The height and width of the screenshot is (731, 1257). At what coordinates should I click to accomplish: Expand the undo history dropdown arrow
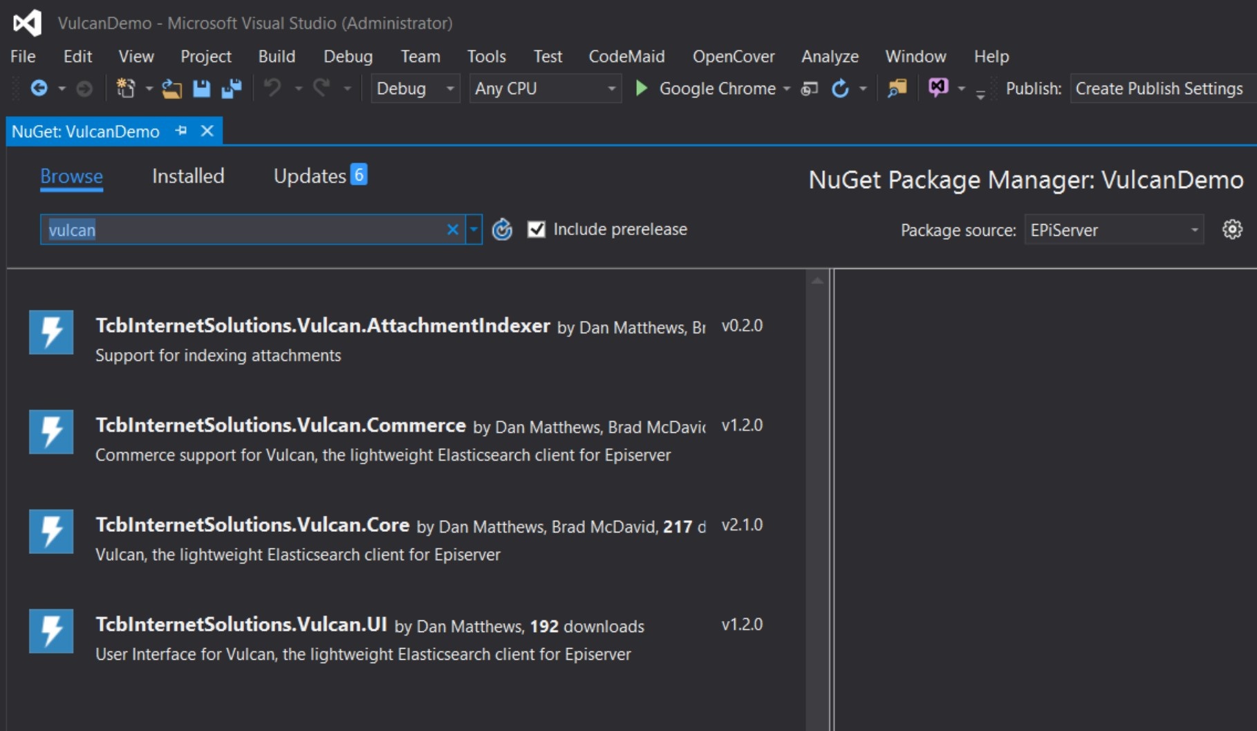point(298,89)
